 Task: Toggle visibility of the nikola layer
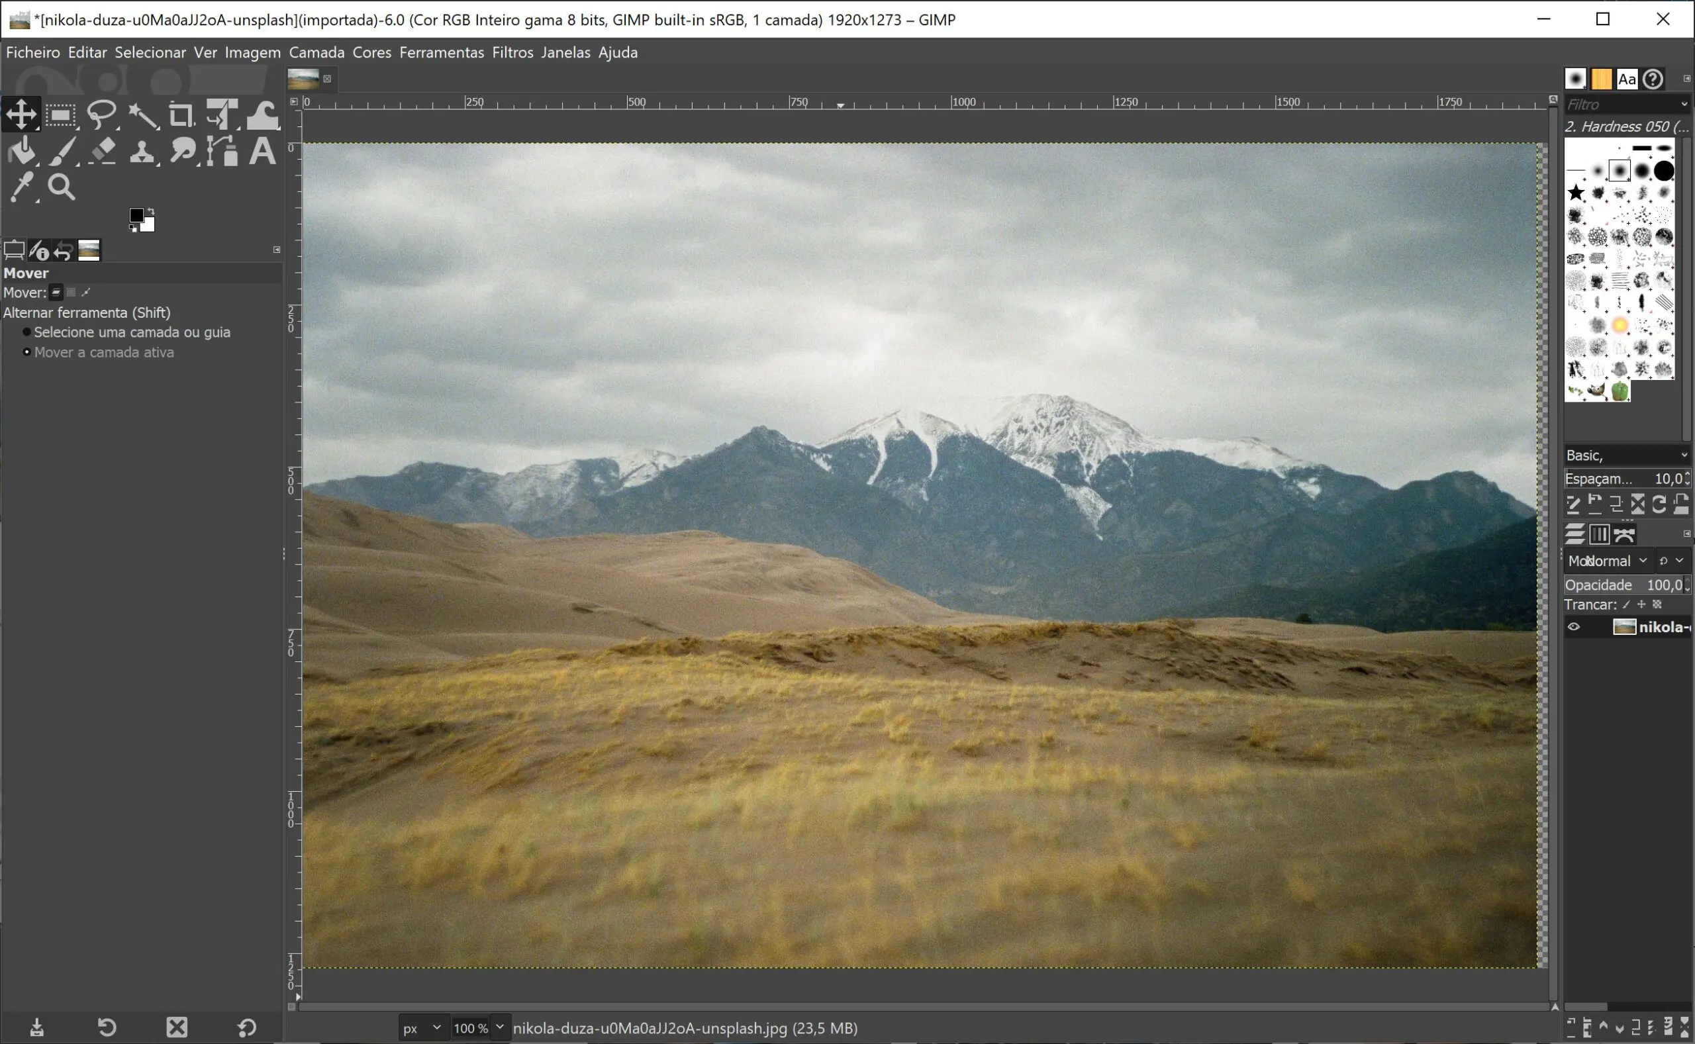pos(1573,627)
